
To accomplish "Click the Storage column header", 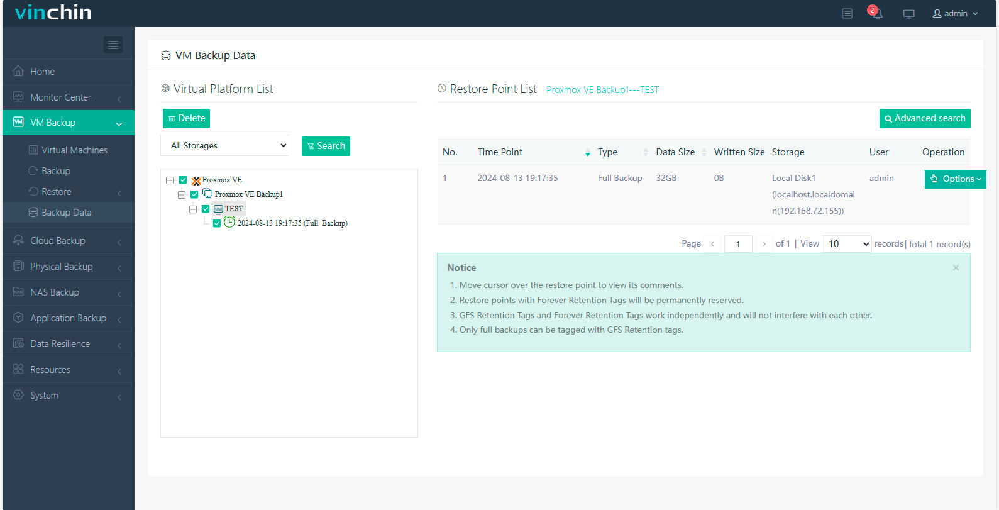I will point(788,152).
